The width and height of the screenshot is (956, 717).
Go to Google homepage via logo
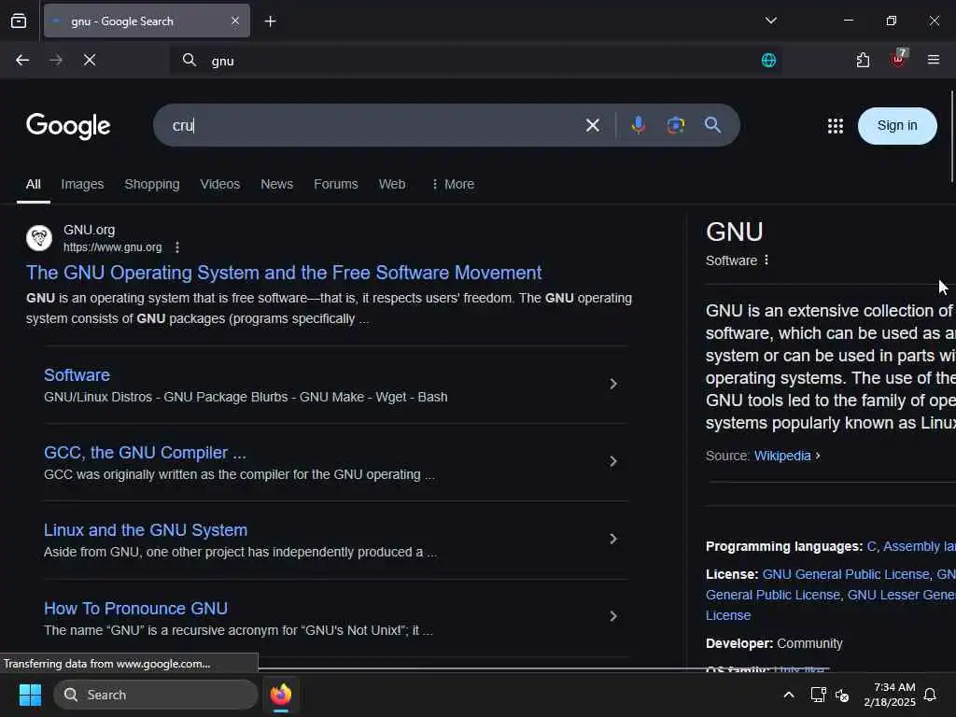68,126
